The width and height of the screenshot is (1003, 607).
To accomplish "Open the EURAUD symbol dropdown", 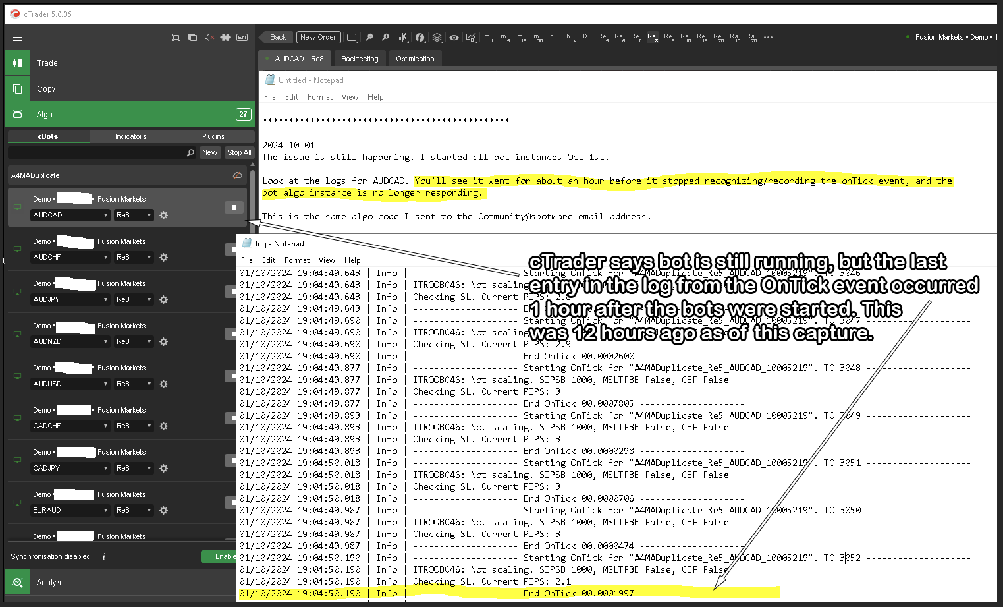I will (x=70, y=510).
